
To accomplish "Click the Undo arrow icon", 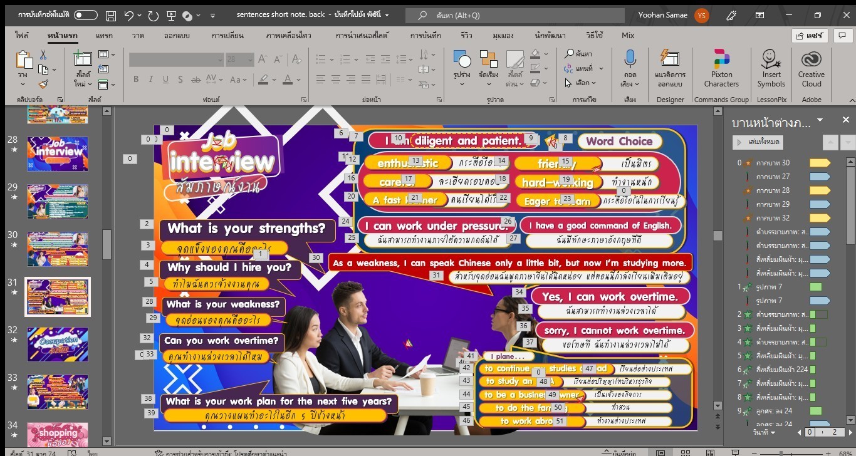I will [x=129, y=15].
